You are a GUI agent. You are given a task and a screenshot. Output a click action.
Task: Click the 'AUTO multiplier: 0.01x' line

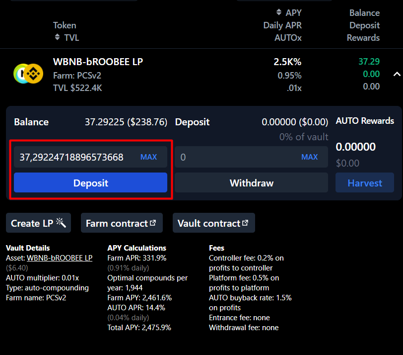click(42, 278)
